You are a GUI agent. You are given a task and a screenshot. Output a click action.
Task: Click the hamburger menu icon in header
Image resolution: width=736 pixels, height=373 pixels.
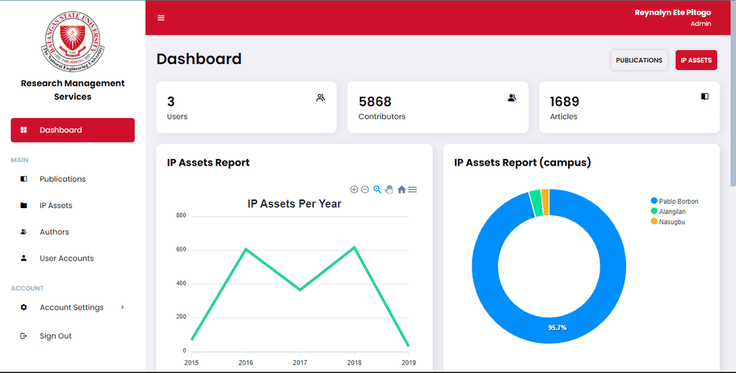[161, 18]
